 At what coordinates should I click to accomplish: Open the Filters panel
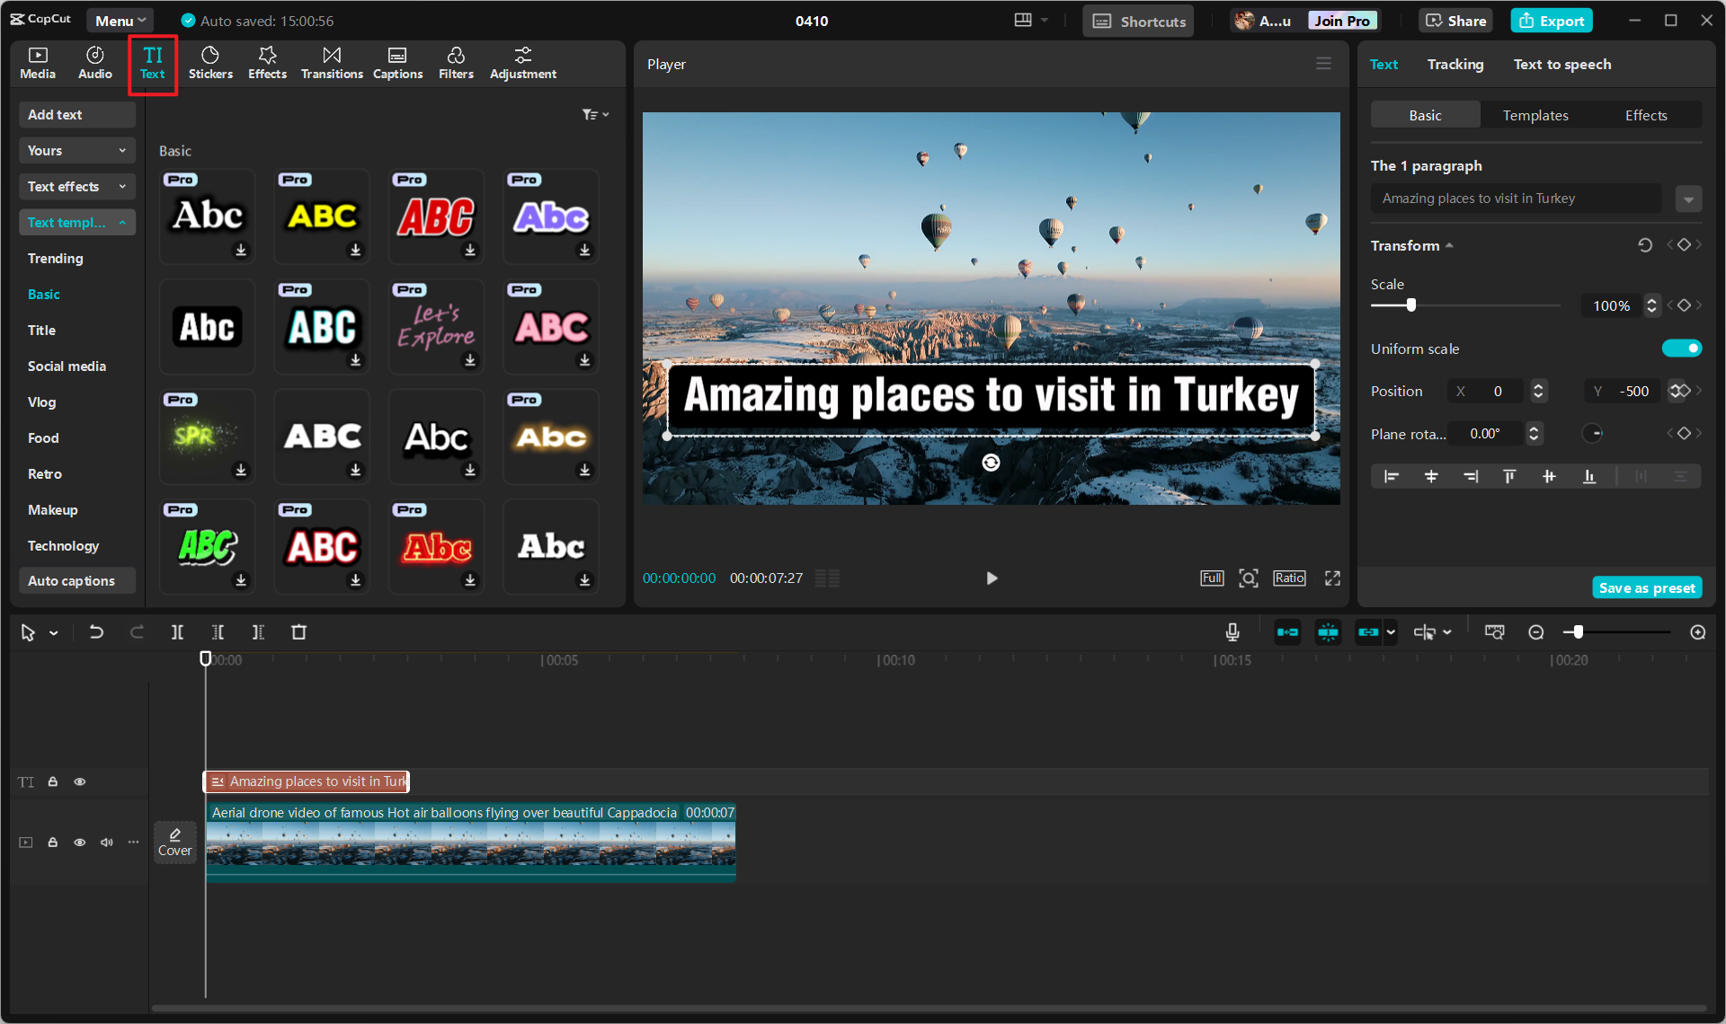click(x=456, y=63)
